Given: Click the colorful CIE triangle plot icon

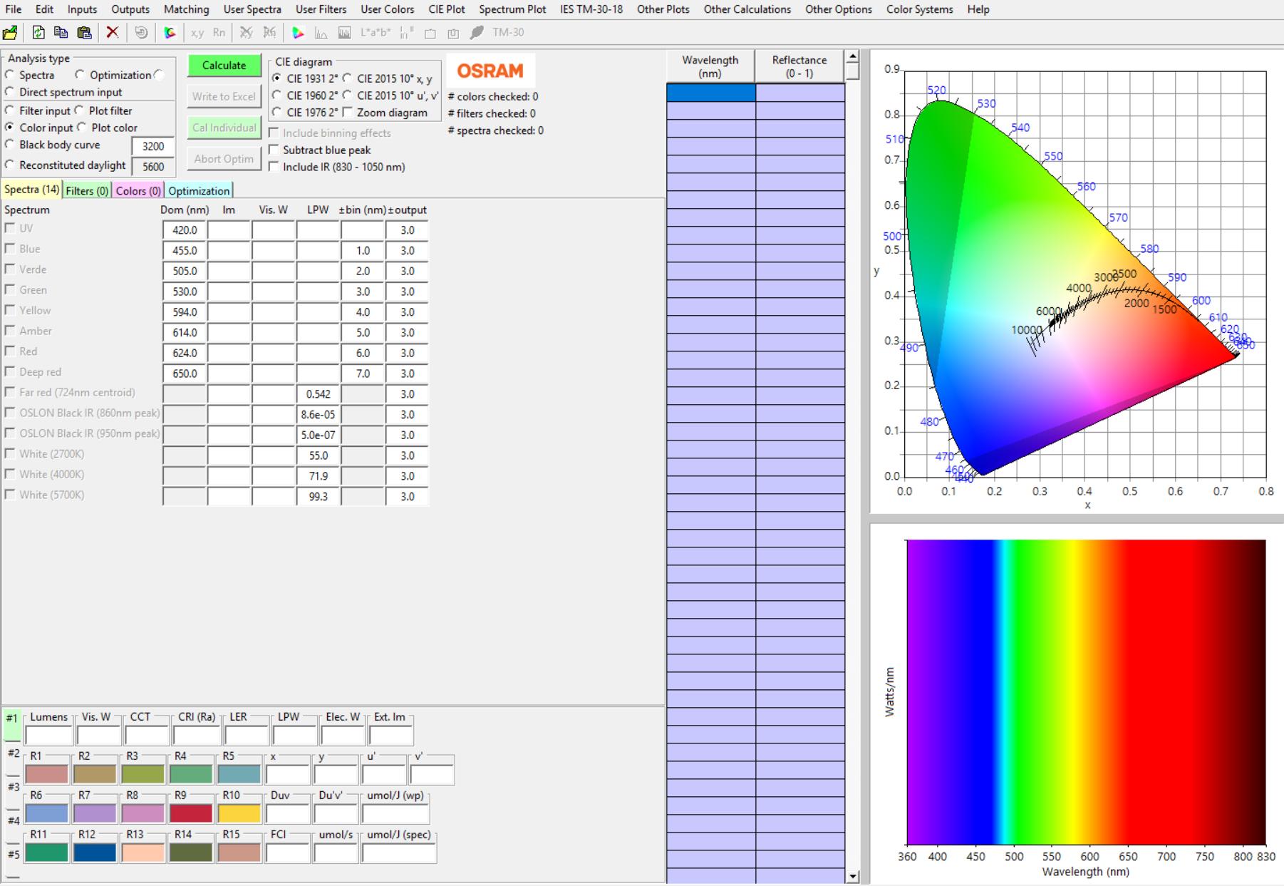Looking at the screenshot, I should (298, 33).
